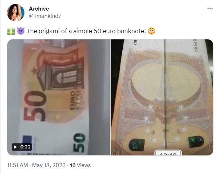Click the green 50 numeral in video
Viewport: 219px width, 174px height.
79,143
